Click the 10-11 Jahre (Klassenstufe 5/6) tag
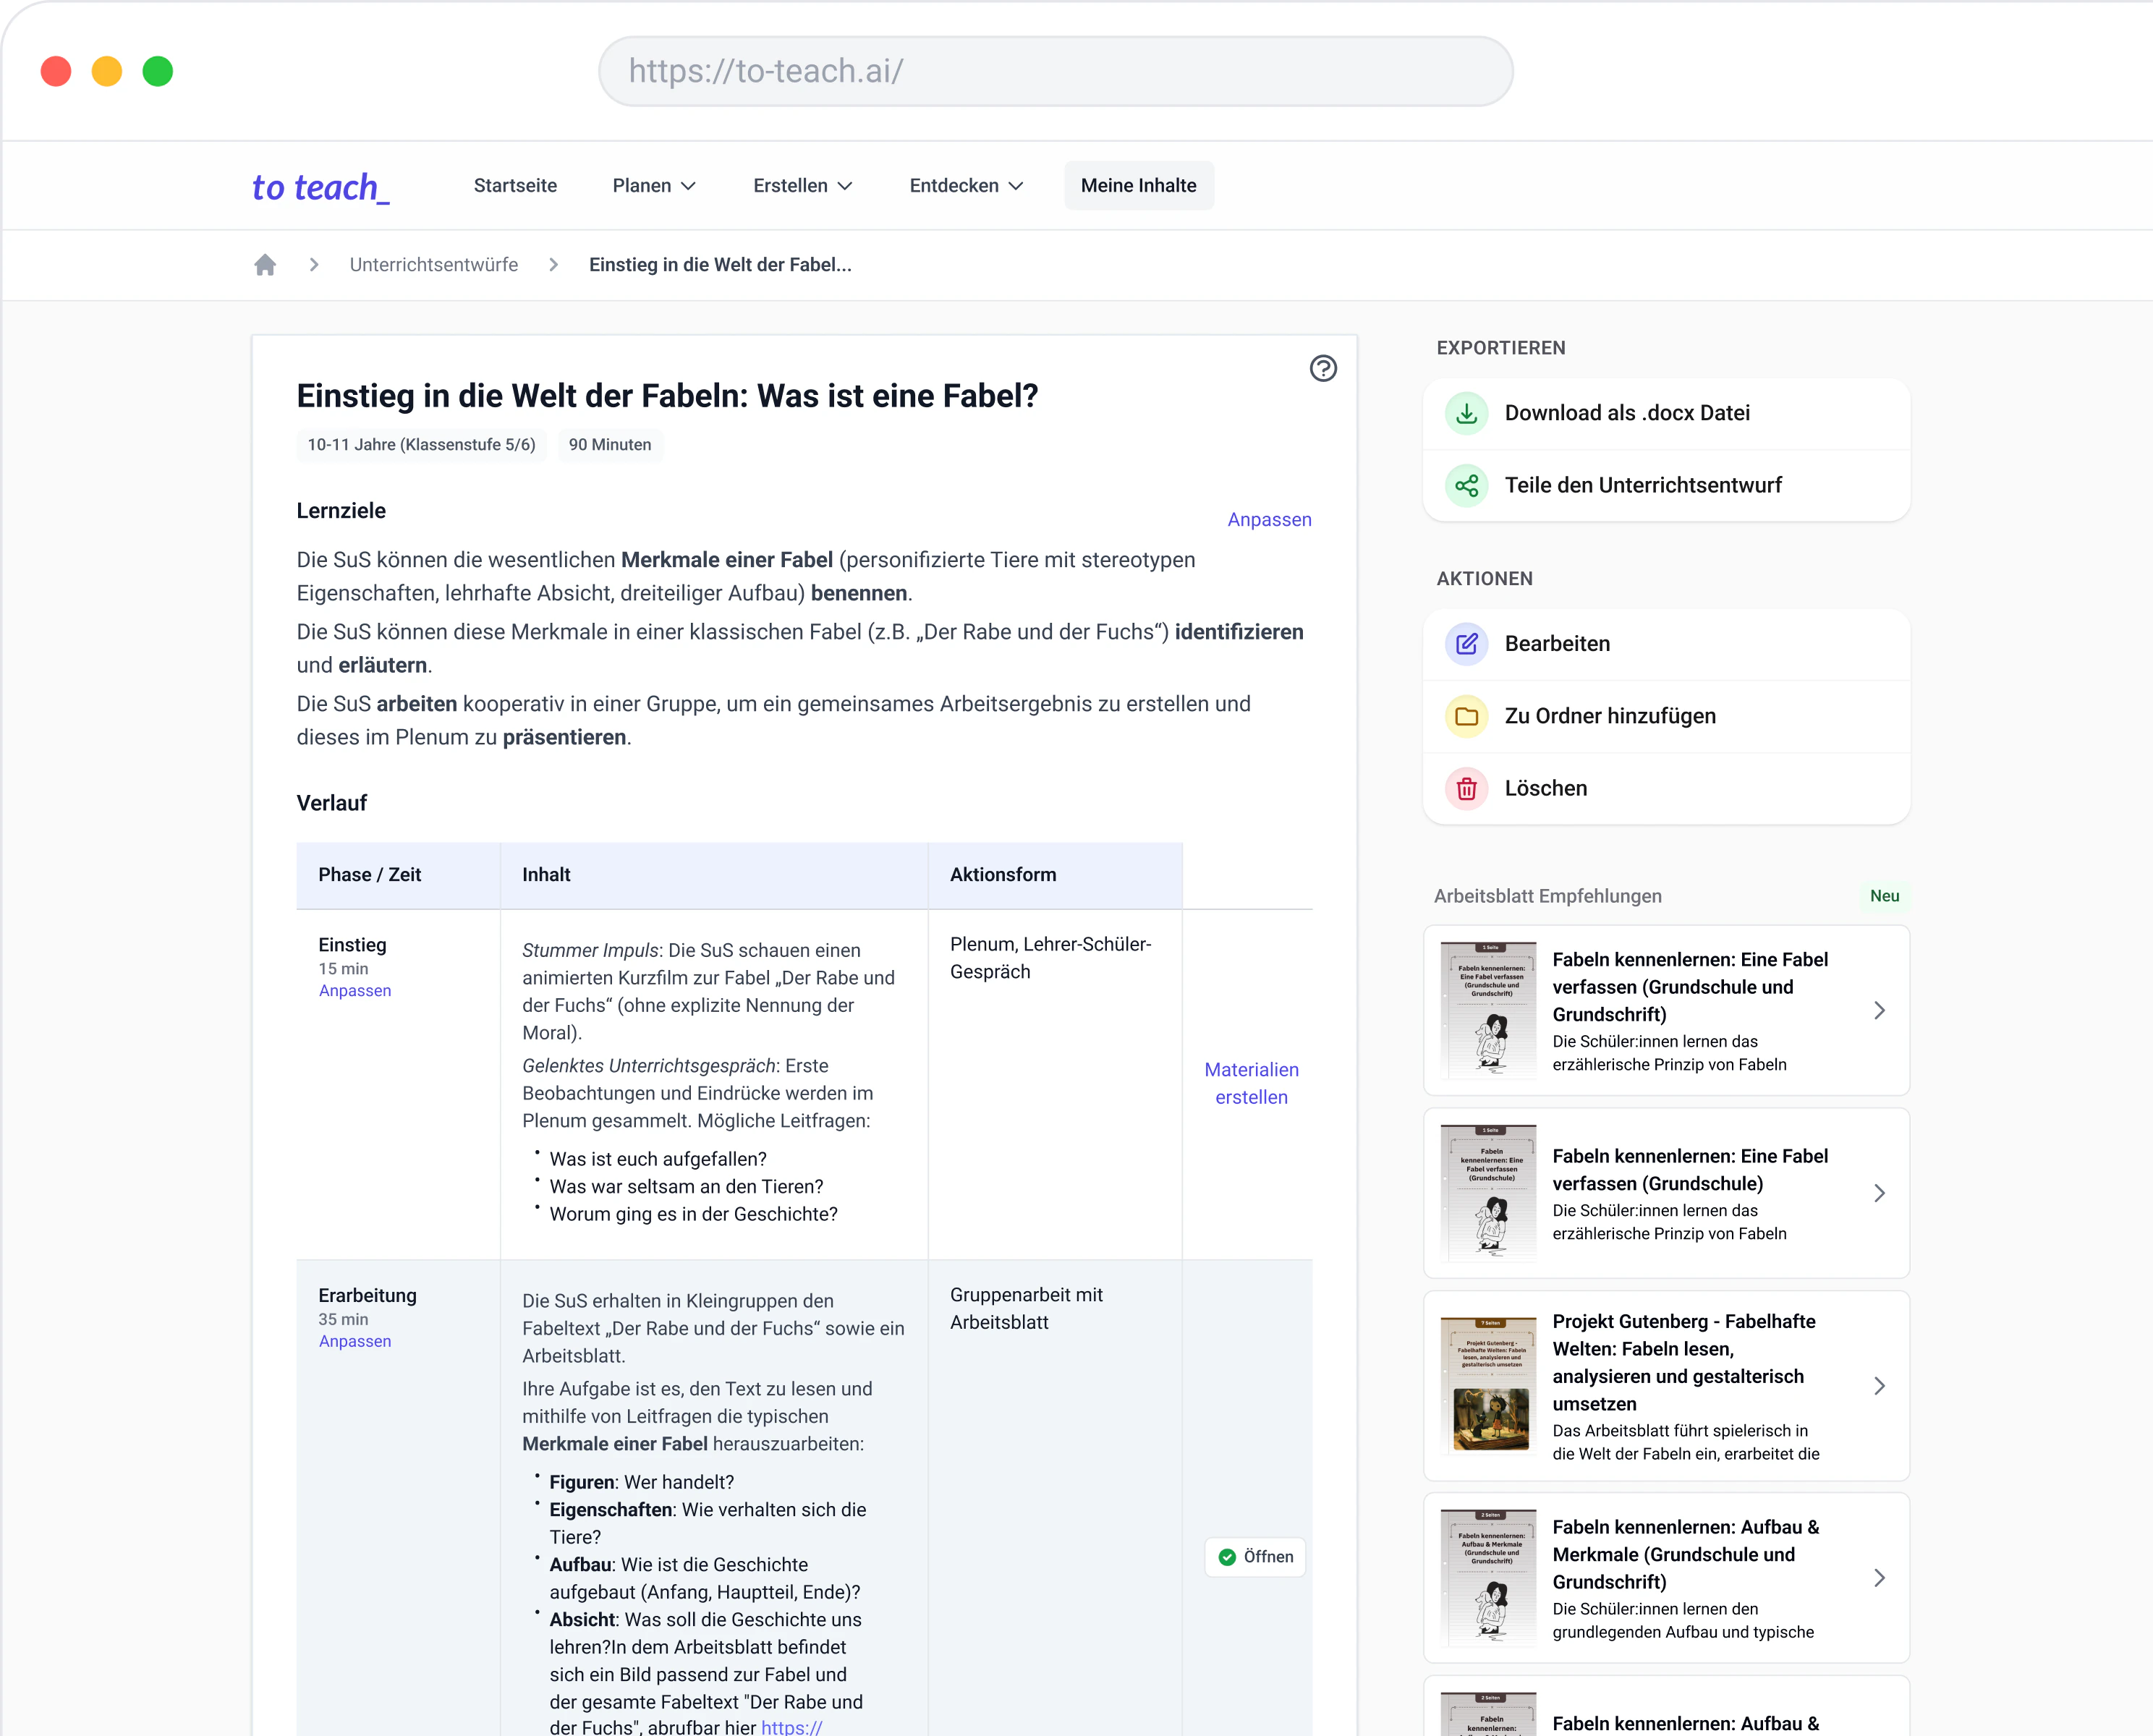Screen dimensions: 2153x1736 coord(421,445)
